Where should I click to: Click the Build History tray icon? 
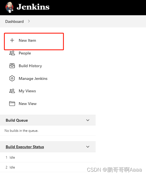[x=12, y=66]
